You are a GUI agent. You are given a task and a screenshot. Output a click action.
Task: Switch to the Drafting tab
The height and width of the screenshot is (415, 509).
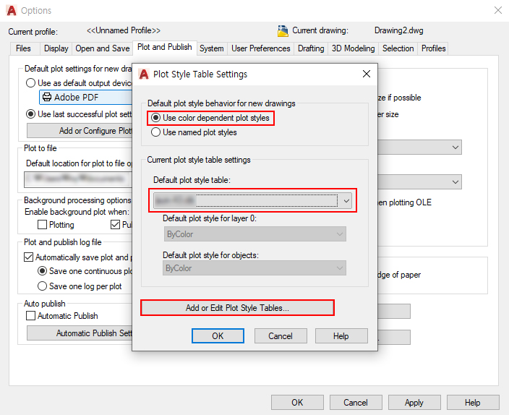pyautogui.click(x=311, y=48)
